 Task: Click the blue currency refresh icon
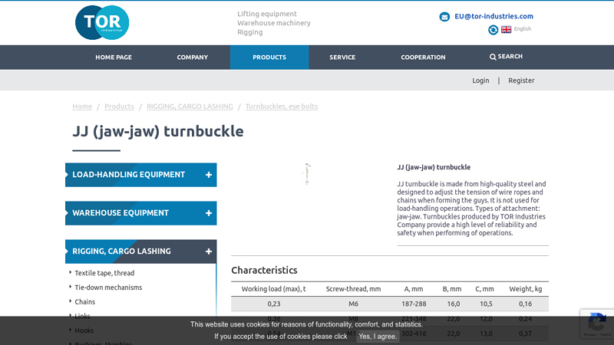[x=493, y=30]
